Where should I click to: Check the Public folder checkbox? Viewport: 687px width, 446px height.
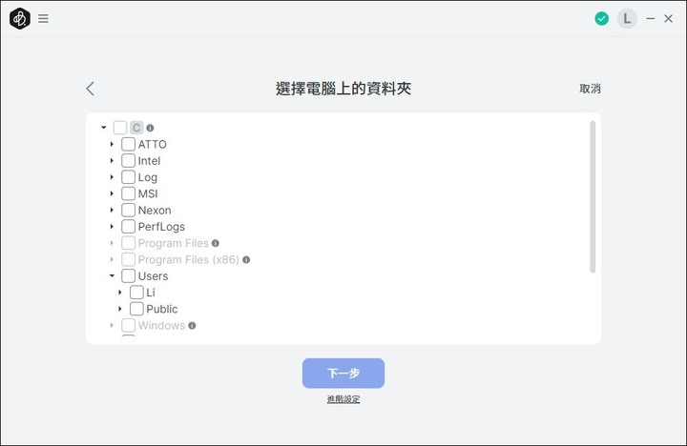pyautogui.click(x=136, y=309)
